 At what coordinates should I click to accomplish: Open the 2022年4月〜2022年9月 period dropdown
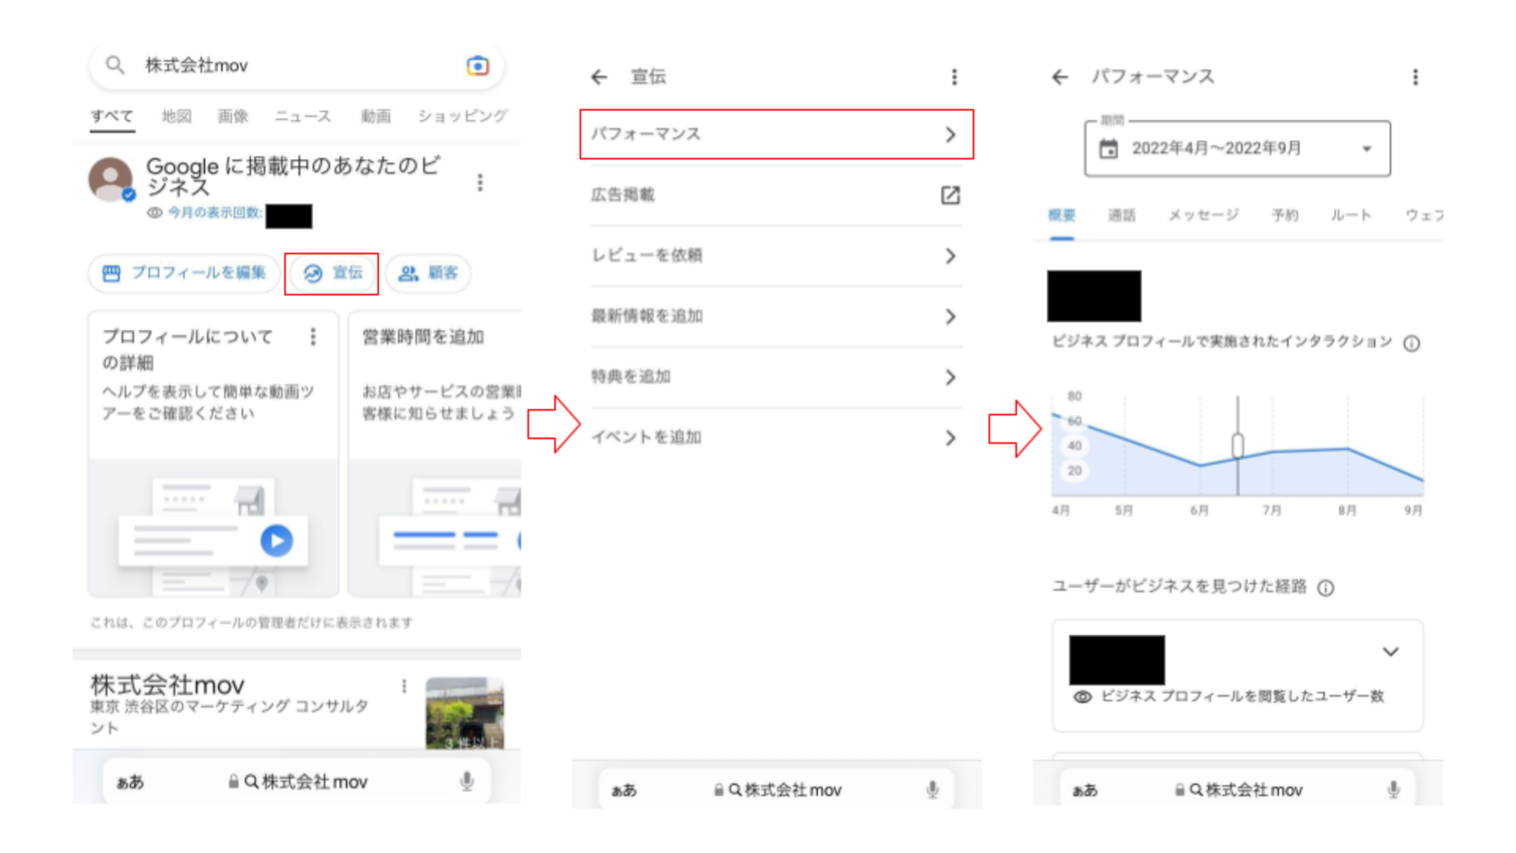tap(1237, 149)
